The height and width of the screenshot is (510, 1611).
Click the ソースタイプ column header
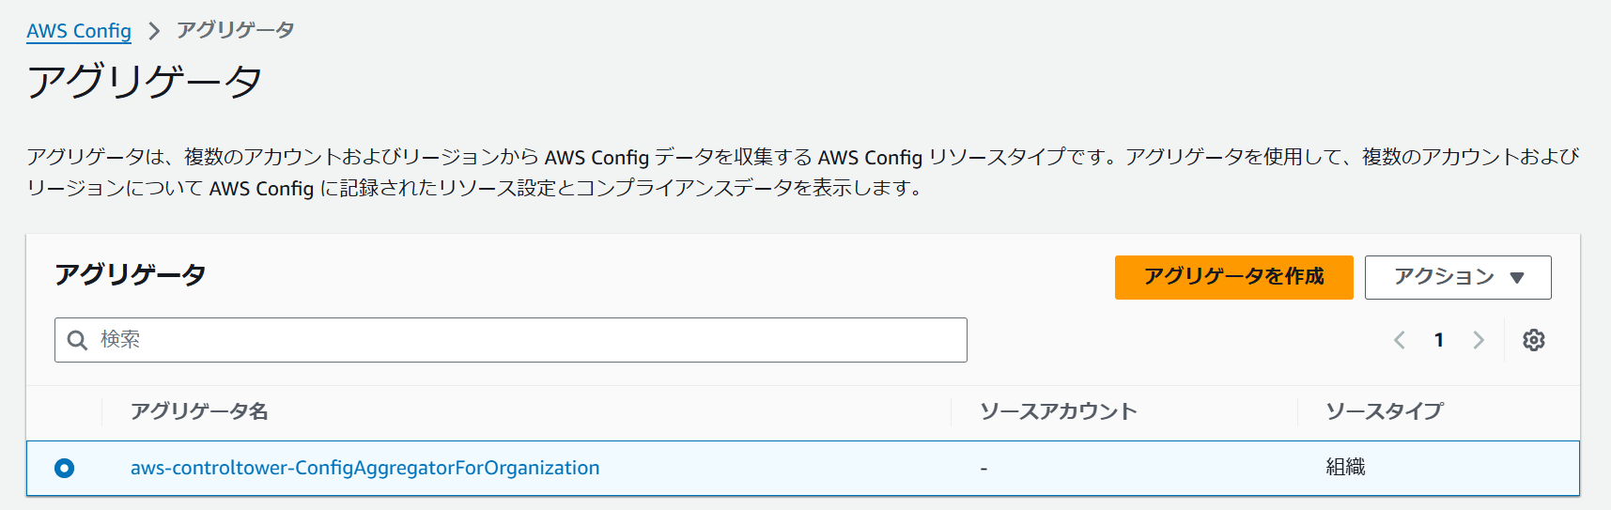point(1384,411)
